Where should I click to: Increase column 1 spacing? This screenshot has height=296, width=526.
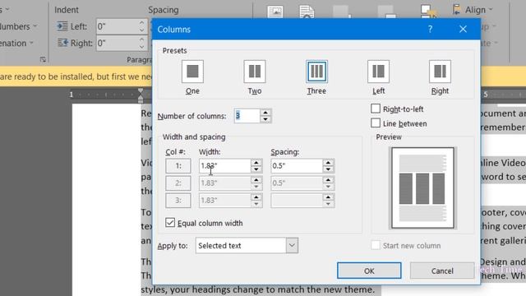(x=328, y=163)
